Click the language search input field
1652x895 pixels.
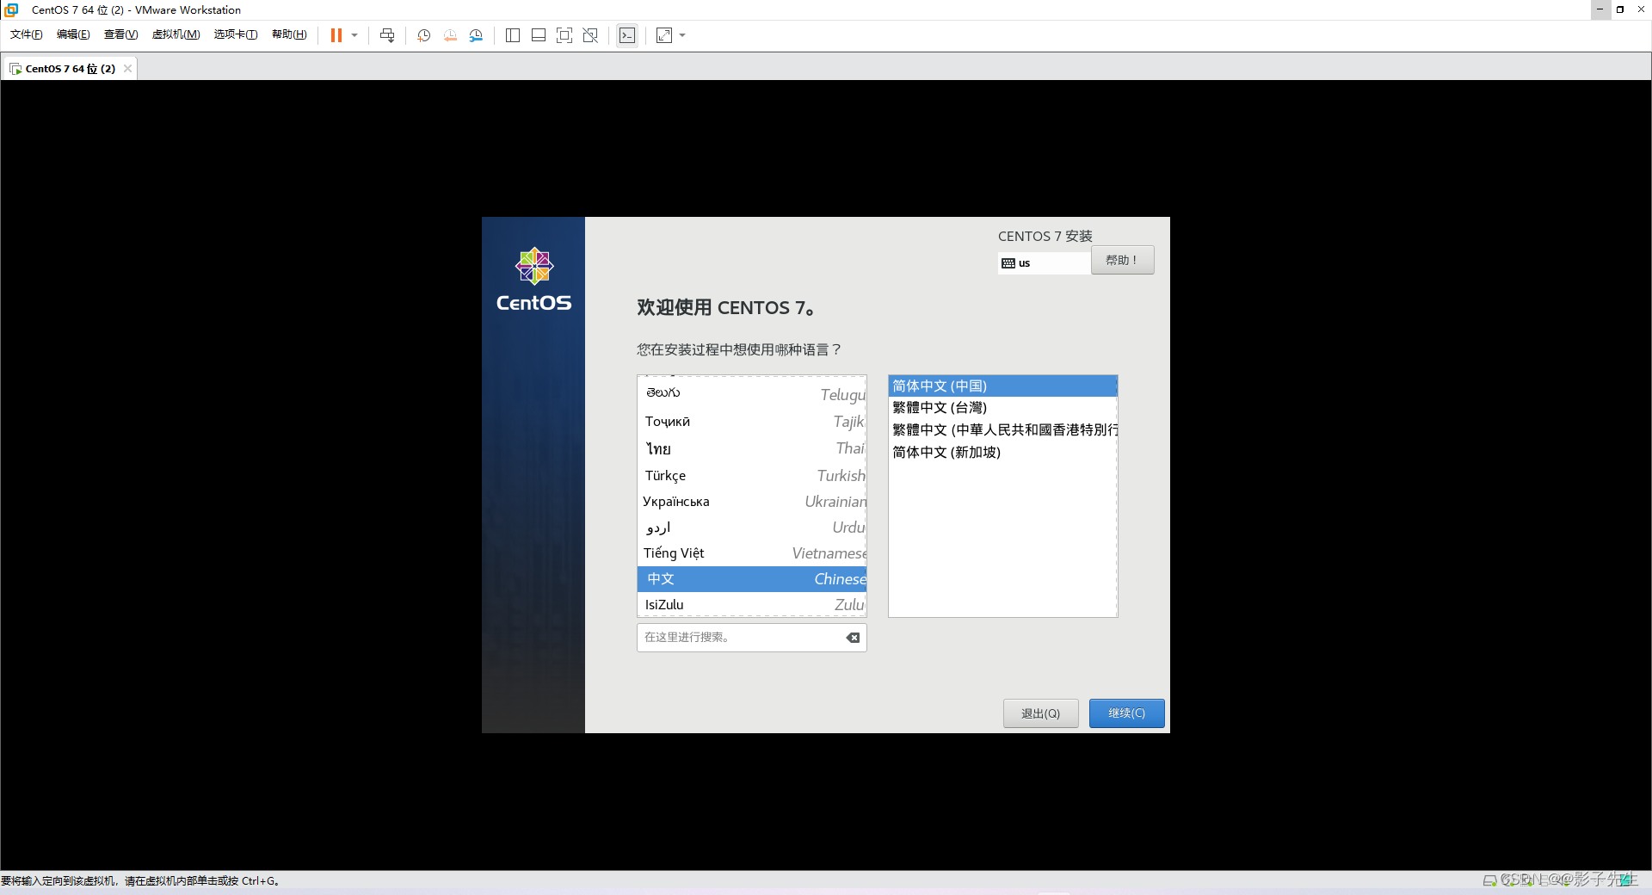pos(751,638)
